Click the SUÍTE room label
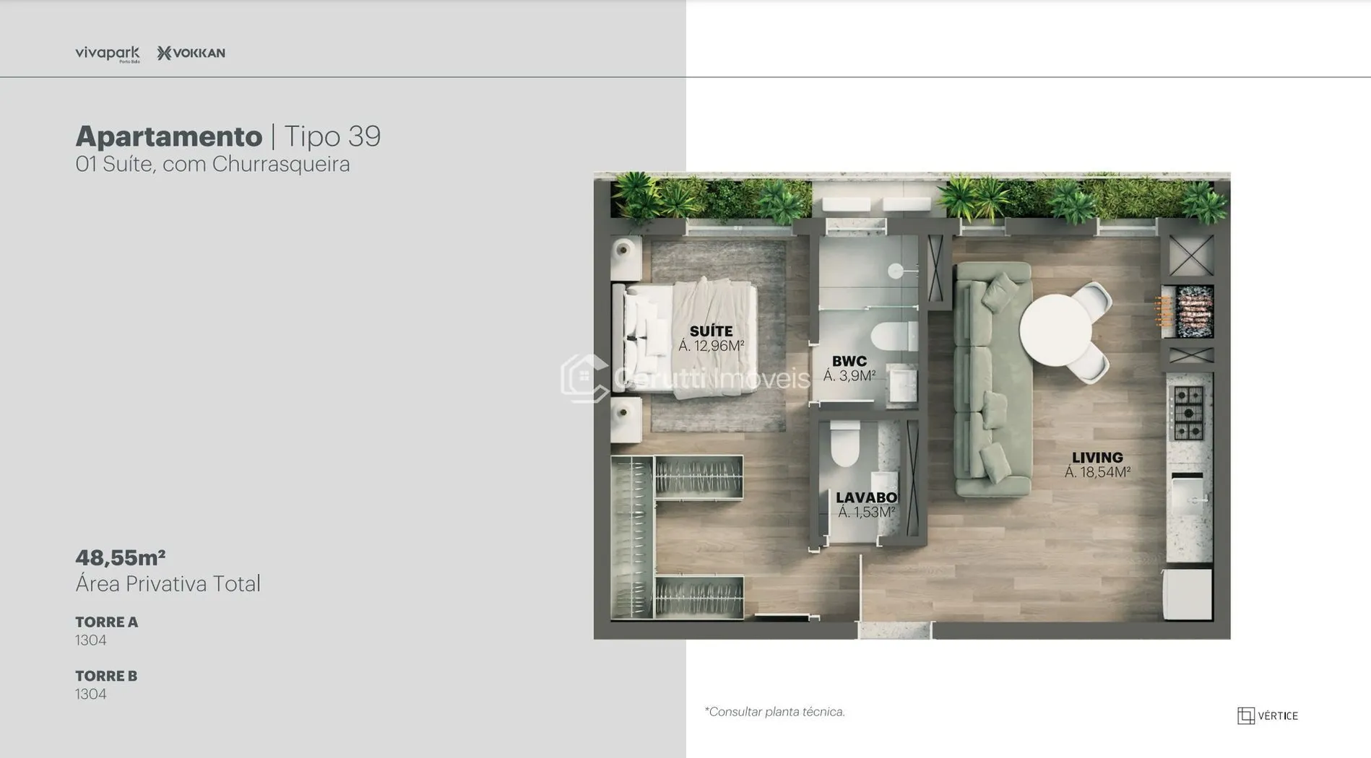Image resolution: width=1371 pixels, height=758 pixels. click(711, 331)
